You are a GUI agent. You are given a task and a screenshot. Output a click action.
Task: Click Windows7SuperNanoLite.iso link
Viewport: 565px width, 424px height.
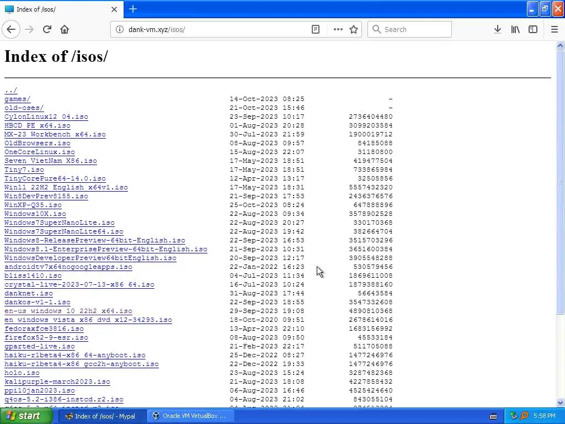tap(60, 222)
